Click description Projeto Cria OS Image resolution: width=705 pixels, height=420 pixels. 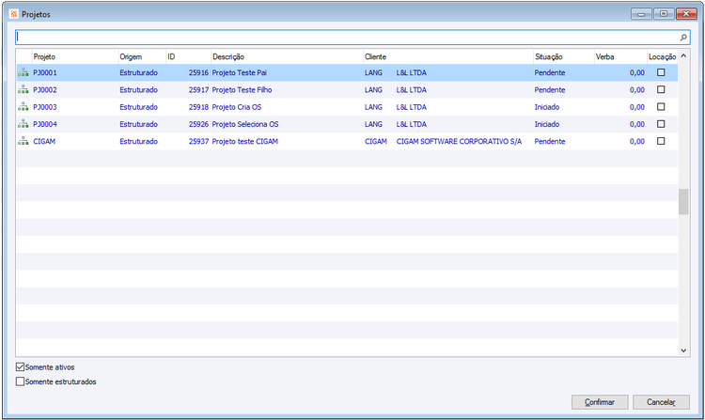[237, 107]
